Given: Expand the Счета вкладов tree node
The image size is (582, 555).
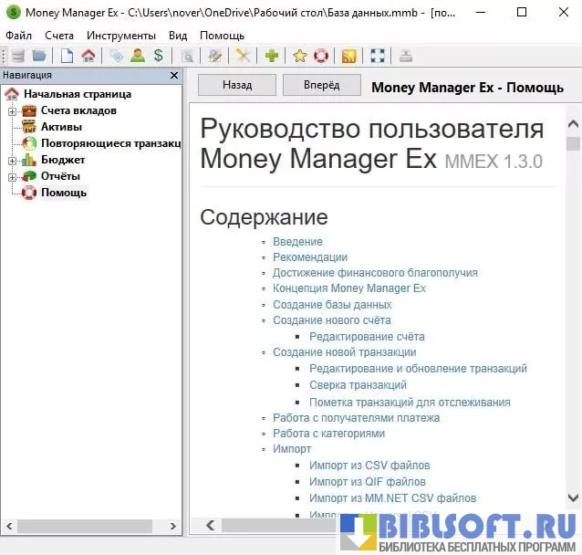Looking at the screenshot, I should tap(13, 110).
